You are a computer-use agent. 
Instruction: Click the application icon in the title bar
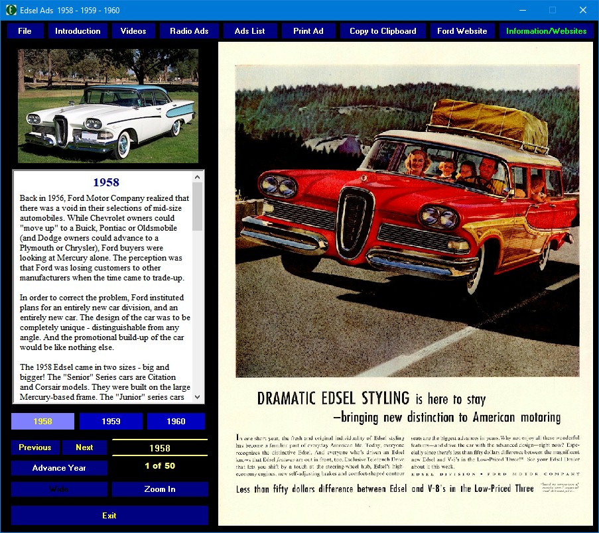[x=11, y=10]
